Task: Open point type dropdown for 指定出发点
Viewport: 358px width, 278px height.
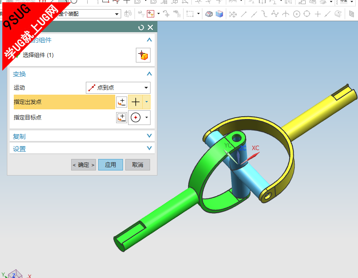Action: [x=146, y=102]
